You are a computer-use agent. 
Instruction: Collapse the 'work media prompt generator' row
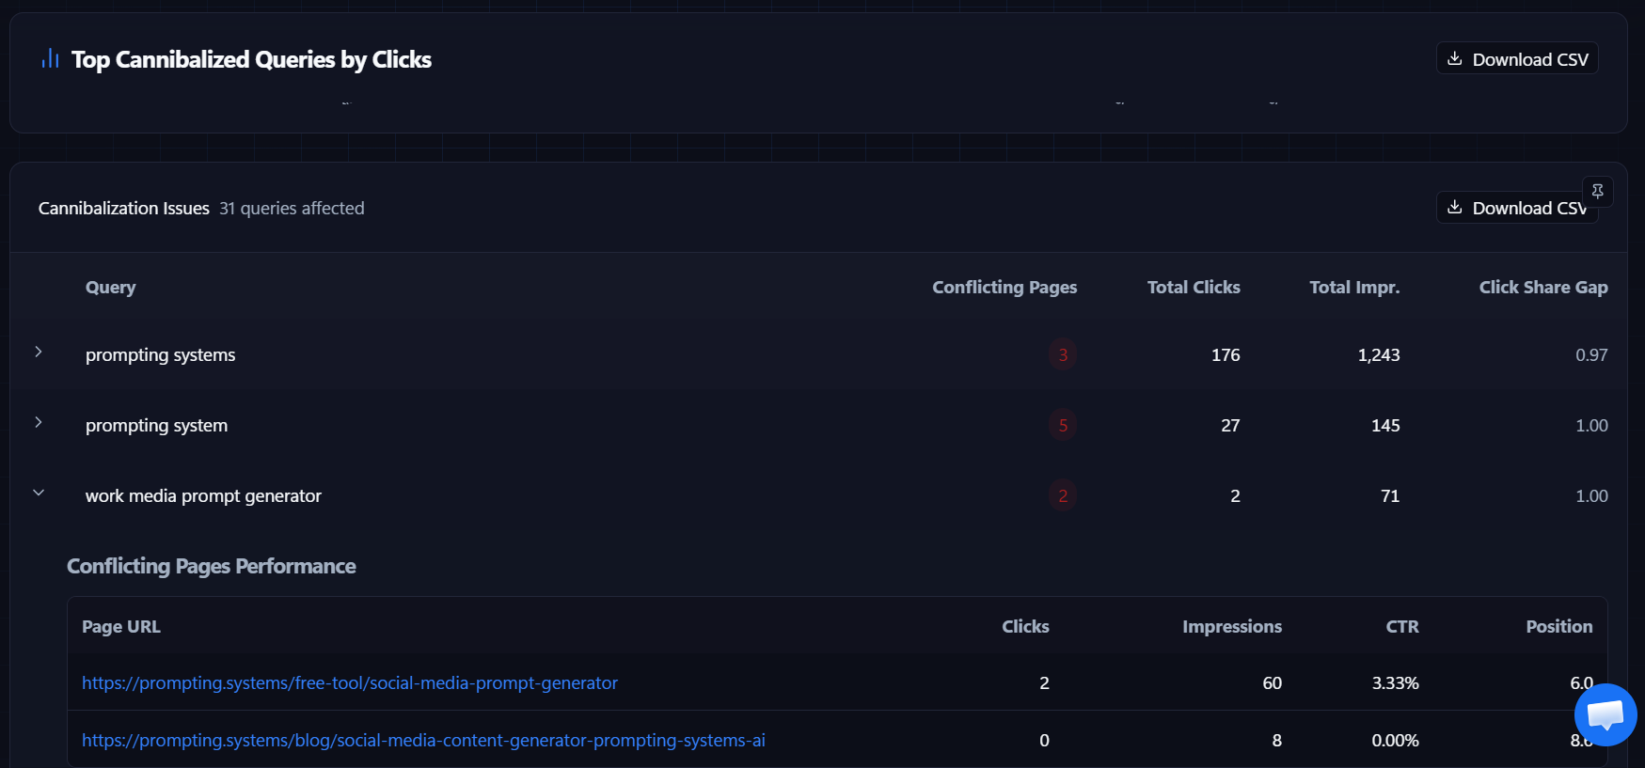click(39, 493)
